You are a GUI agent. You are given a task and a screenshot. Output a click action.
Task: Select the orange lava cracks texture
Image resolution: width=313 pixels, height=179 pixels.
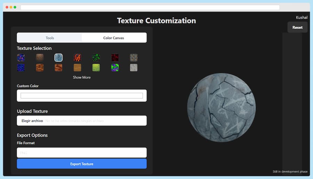pyautogui.click(x=77, y=58)
